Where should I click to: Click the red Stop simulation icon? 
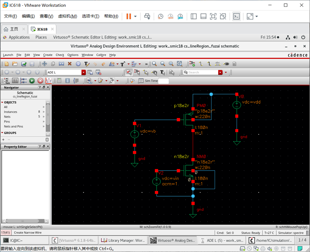[x=40, y=81]
